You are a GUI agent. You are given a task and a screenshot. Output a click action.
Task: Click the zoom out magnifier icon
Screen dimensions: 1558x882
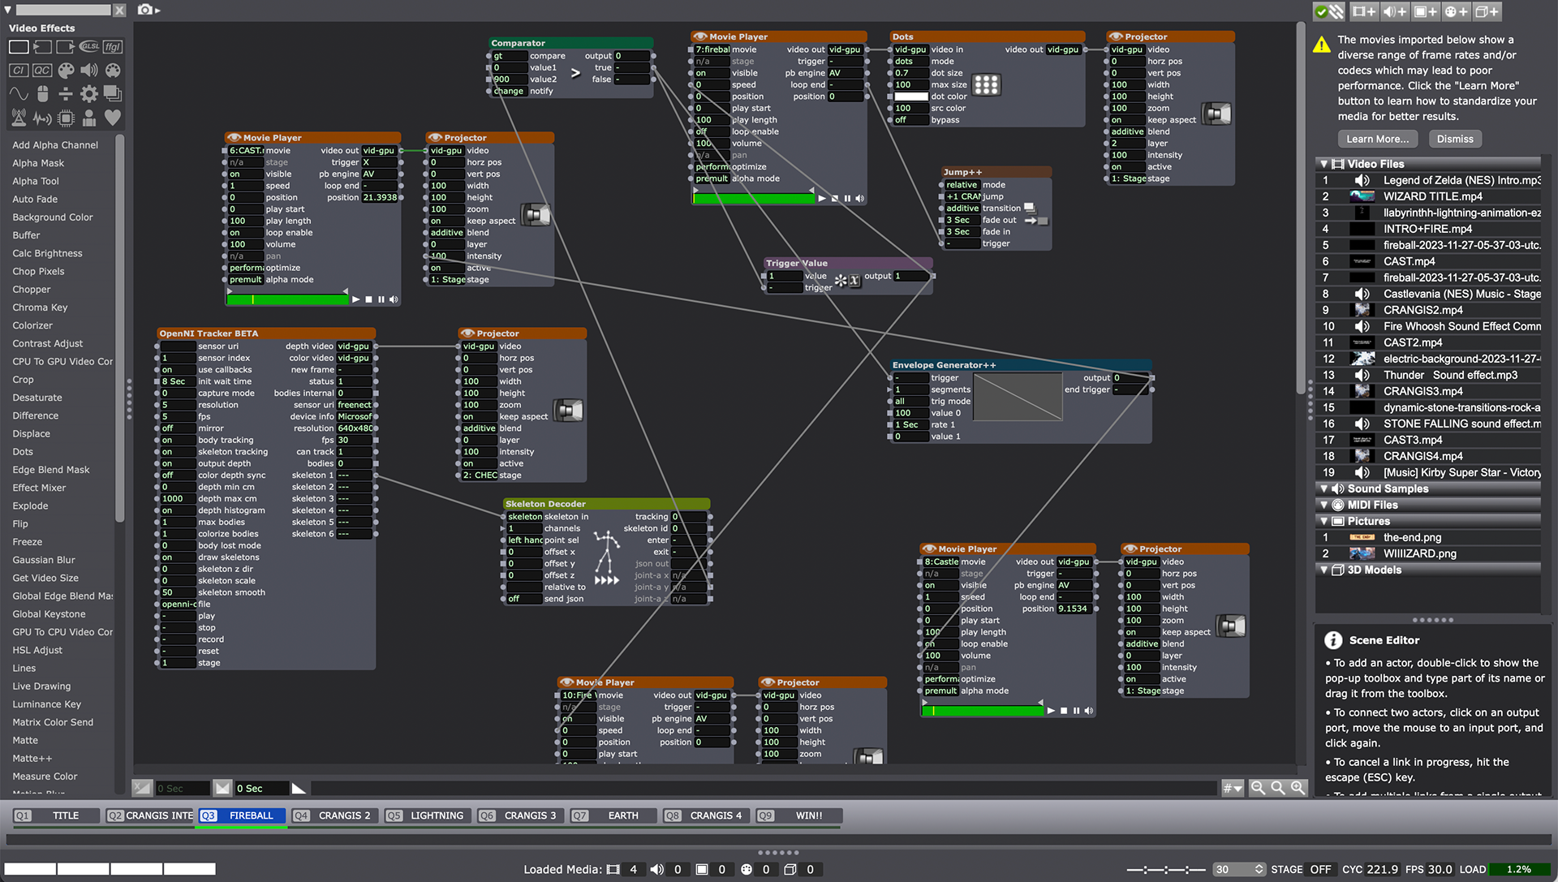click(1258, 788)
